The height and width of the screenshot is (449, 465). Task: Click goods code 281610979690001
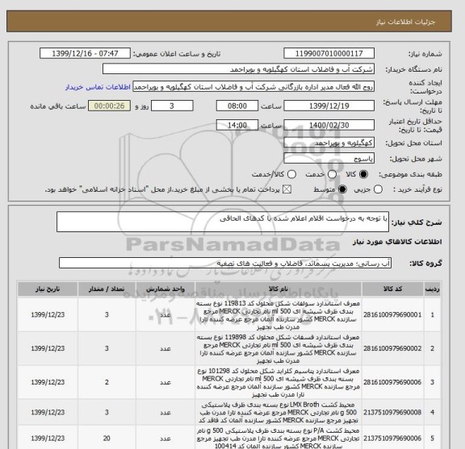[x=392, y=315]
